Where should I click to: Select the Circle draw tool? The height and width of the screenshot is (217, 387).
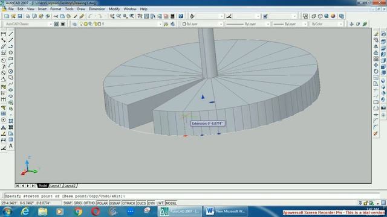[x=11, y=71]
